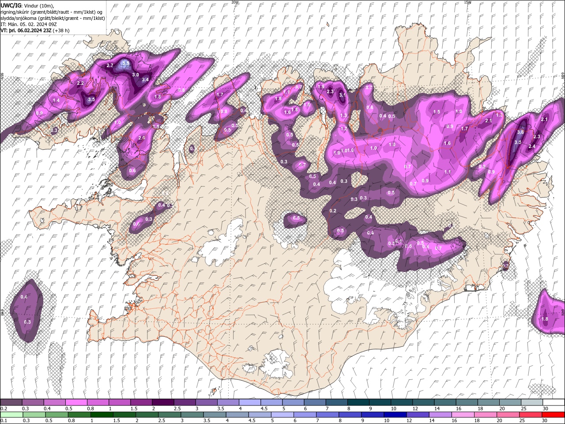The image size is (565, 424).
Task: Pick the lavender top-row swatch between 4 and 4.5
Action: [250, 402]
